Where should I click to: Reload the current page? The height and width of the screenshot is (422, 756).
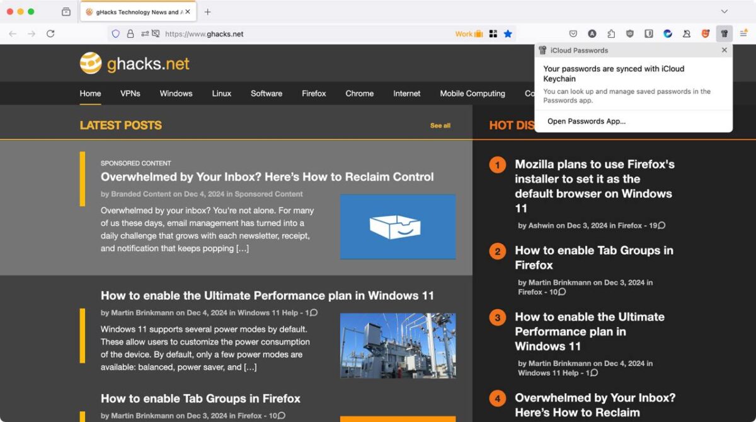coord(50,33)
